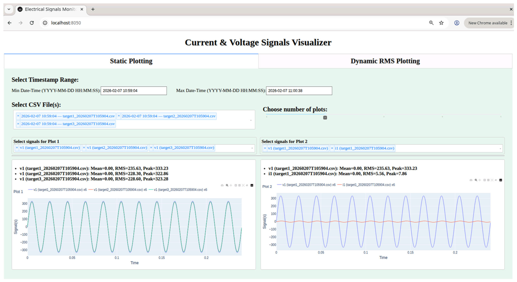Screen dimensions: 517x282
Task: Select the Static Plotting tab
Action: pos(131,61)
